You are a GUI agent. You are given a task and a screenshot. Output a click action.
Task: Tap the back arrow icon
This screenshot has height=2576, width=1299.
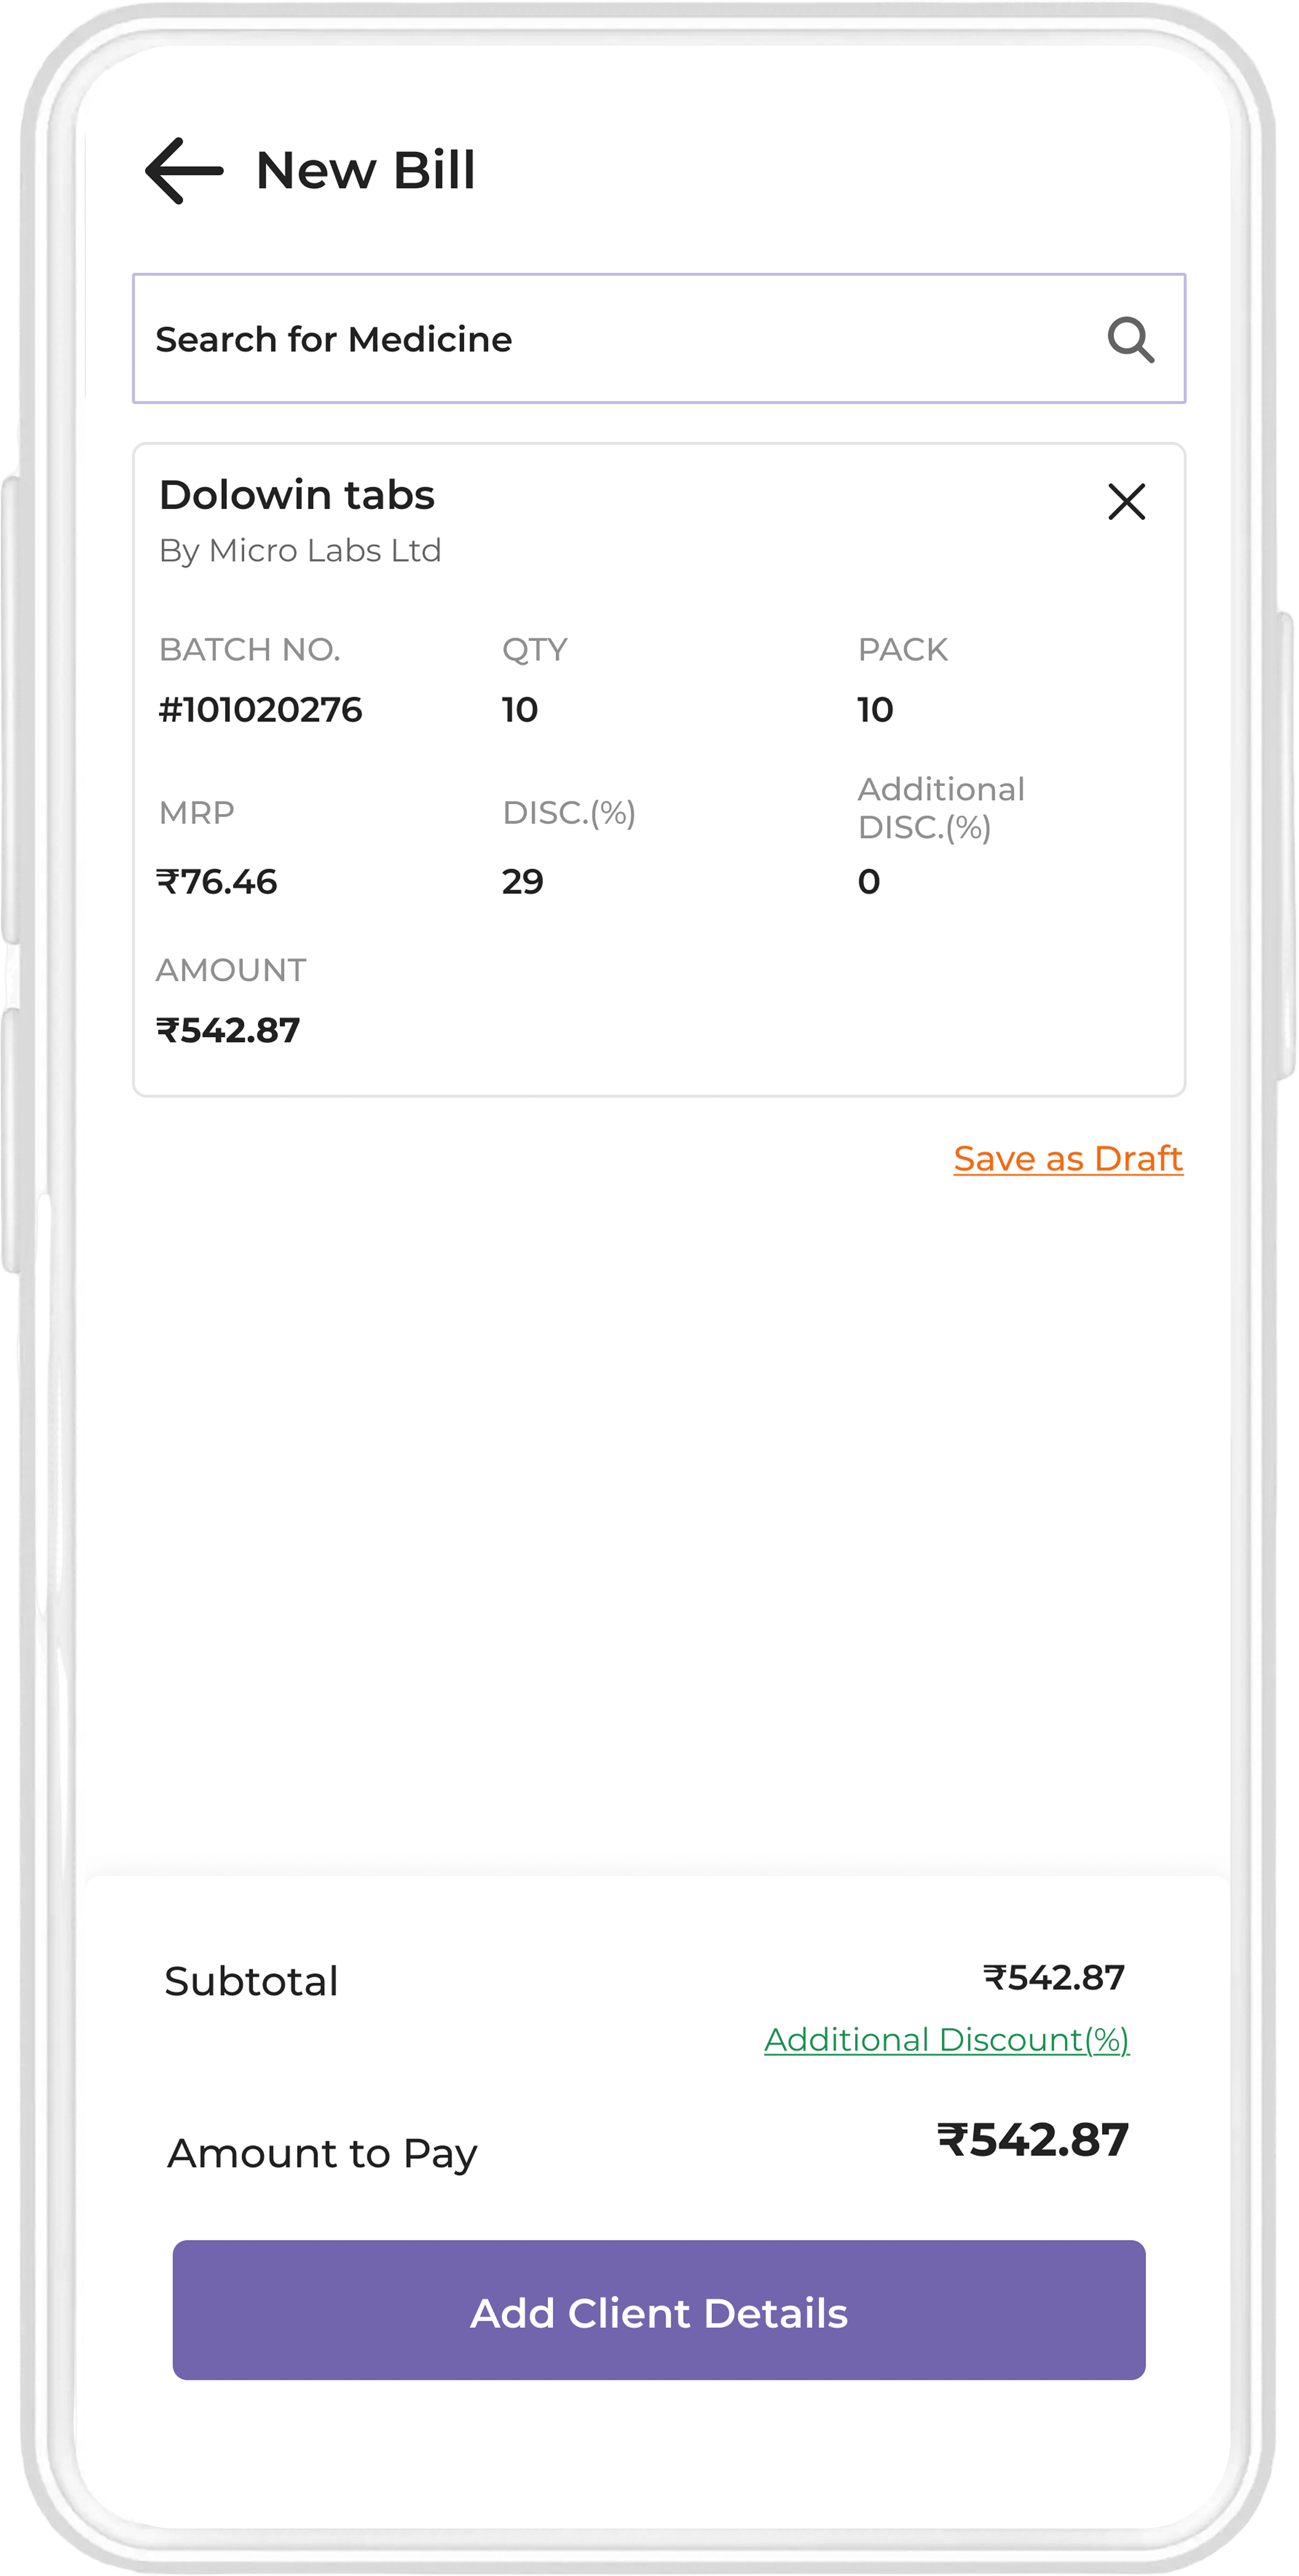184,171
